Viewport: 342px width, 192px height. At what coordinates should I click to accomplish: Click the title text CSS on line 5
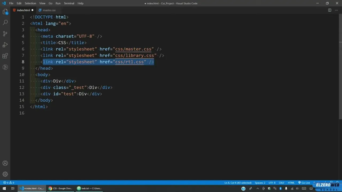coord(62,43)
